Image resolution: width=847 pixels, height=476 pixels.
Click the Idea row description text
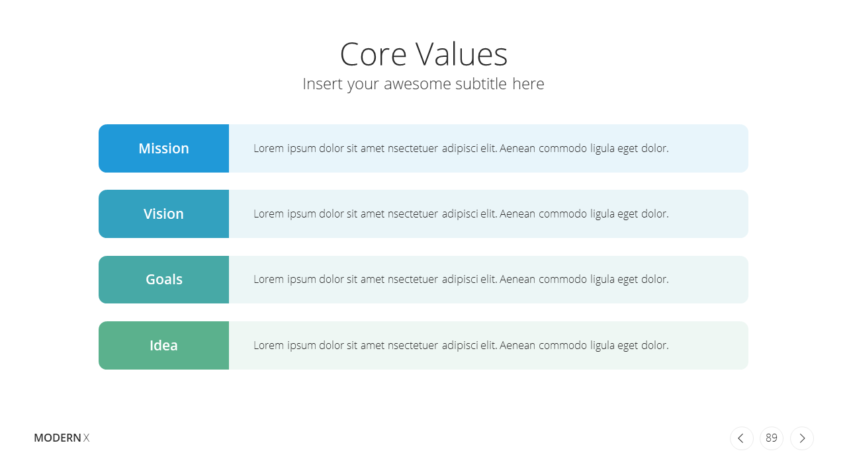(x=461, y=345)
